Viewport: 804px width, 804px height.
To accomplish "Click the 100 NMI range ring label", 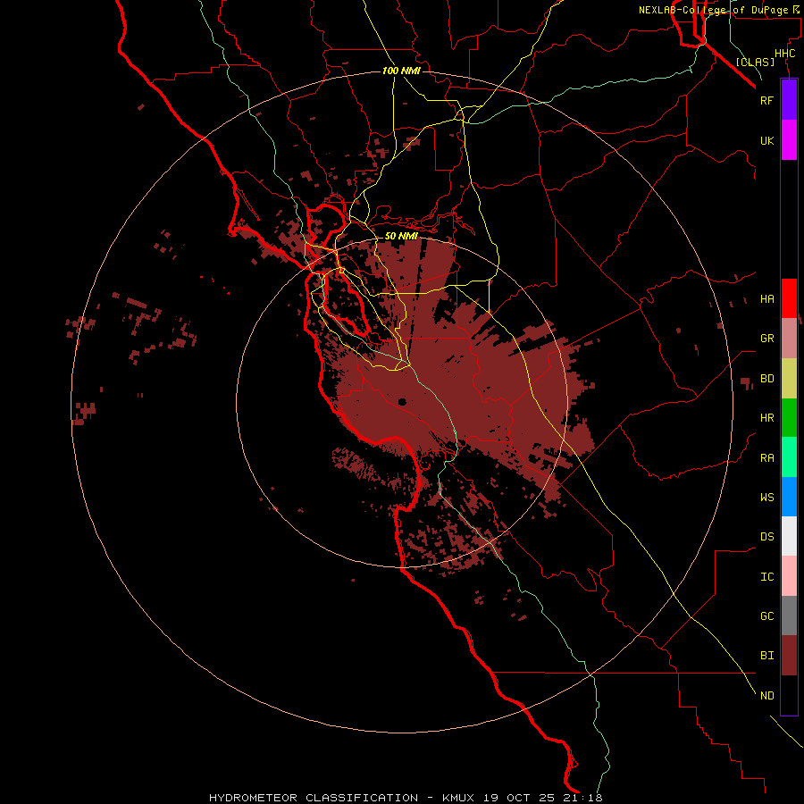I will click(x=401, y=71).
